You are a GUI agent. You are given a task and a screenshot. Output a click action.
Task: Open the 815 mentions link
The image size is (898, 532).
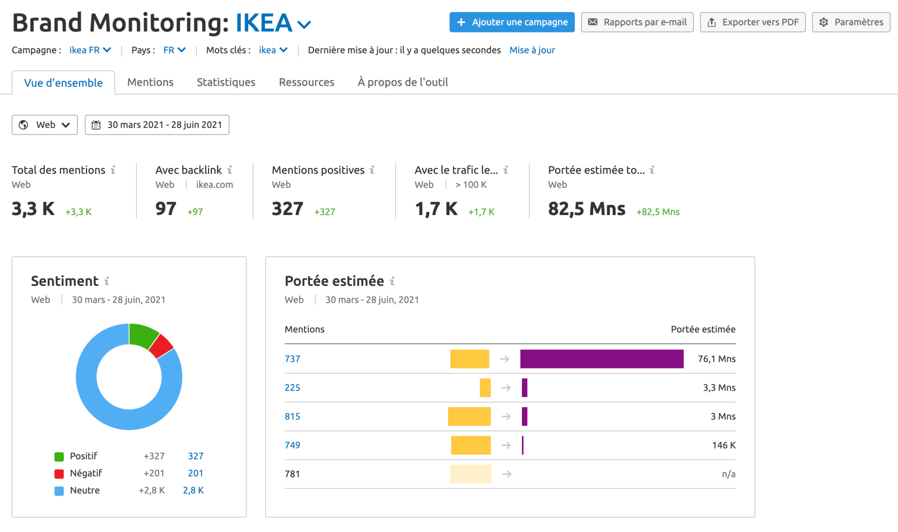pyautogui.click(x=292, y=416)
